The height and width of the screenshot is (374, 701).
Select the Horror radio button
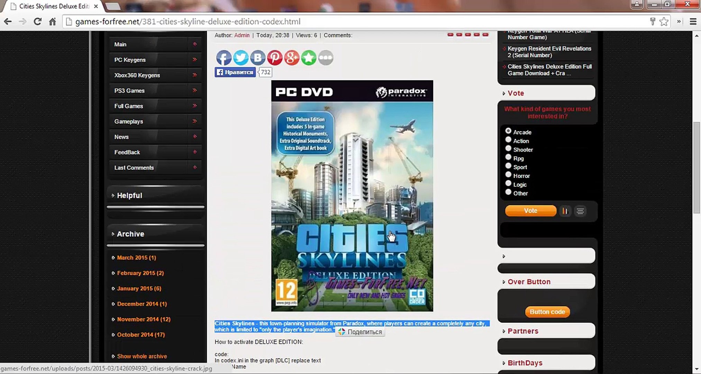click(x=508, y=175)
